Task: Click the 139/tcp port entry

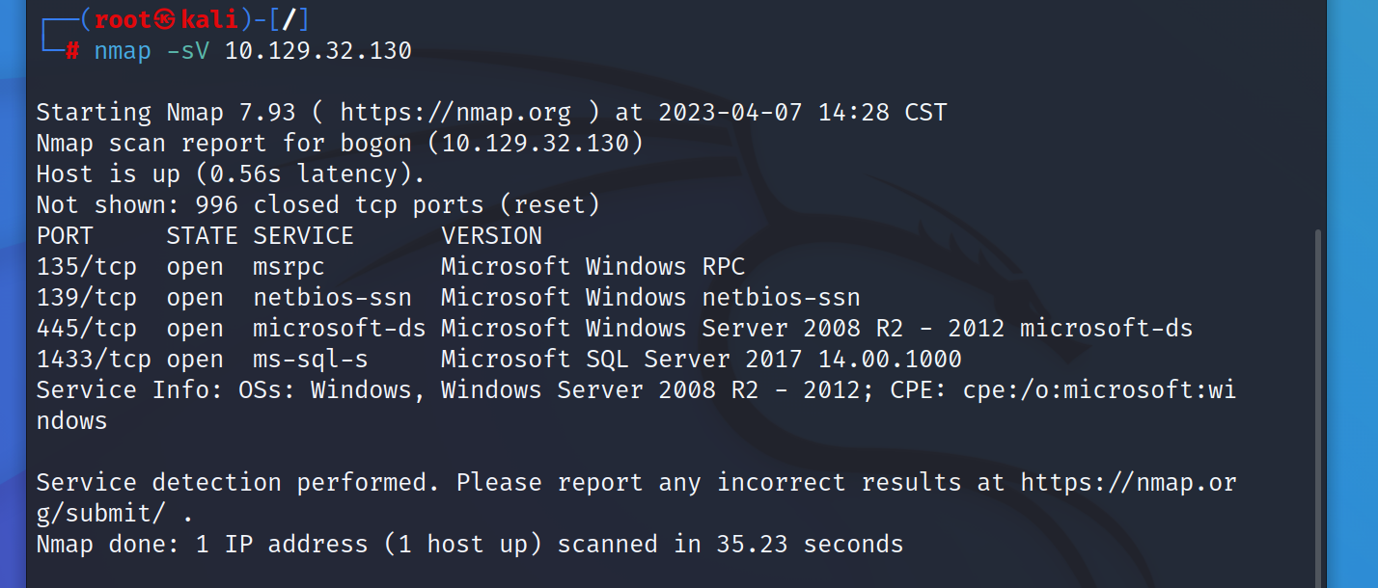Action: [87, 298]
